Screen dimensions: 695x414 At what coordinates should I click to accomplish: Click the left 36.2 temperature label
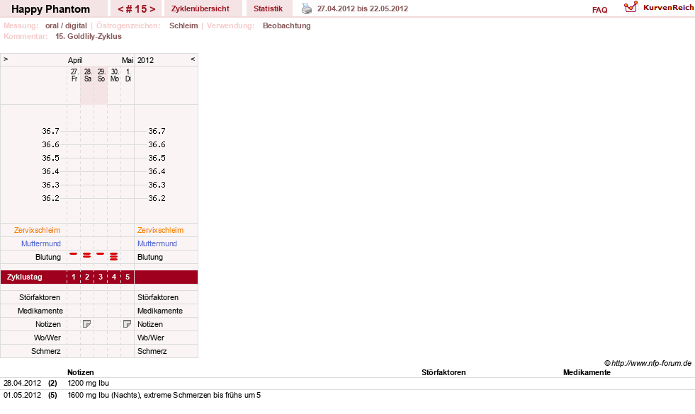pyautogui.click(x=50, y=198)
